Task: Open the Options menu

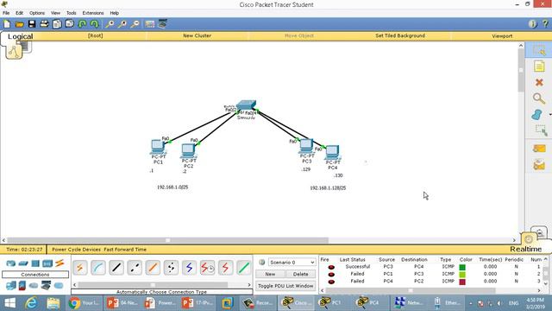Action: tap(37, 13)
